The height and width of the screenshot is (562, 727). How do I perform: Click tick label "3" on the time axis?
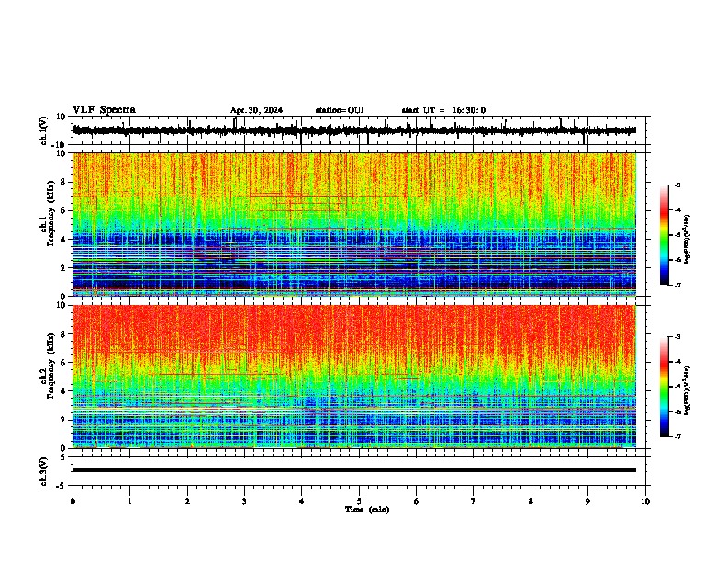pos(244,501)
